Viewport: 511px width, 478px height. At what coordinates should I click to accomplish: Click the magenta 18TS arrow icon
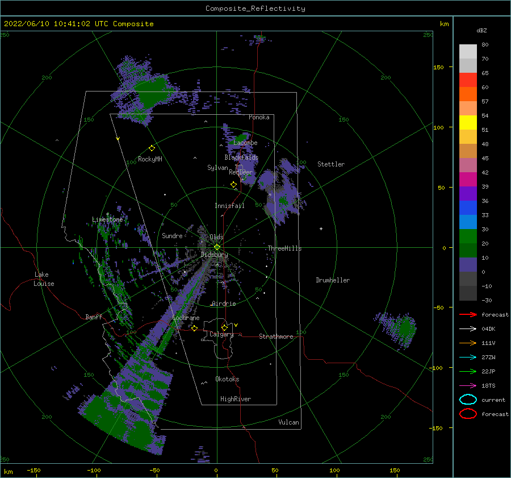click(468, 386)
